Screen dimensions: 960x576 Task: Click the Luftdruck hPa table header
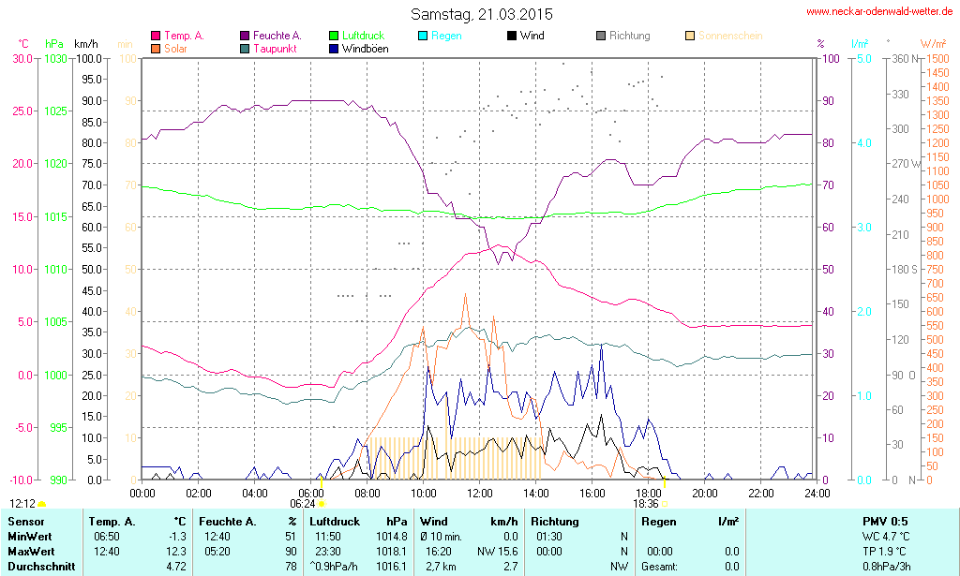(360, 521)
